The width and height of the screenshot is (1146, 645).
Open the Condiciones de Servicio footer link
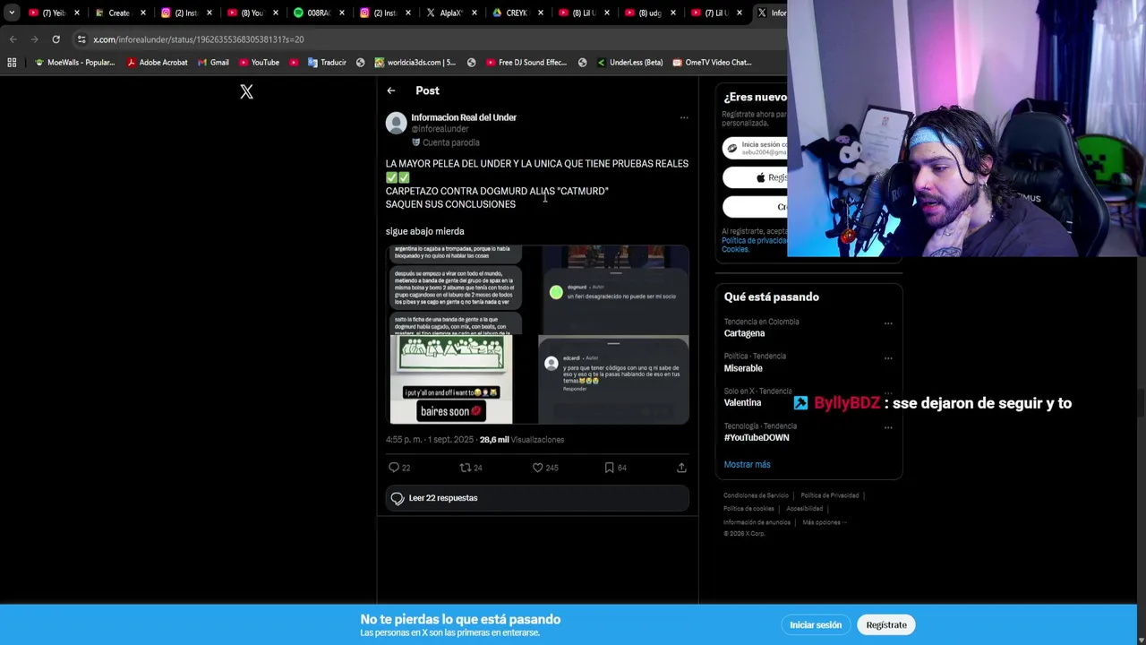click(x=756, y=495)
